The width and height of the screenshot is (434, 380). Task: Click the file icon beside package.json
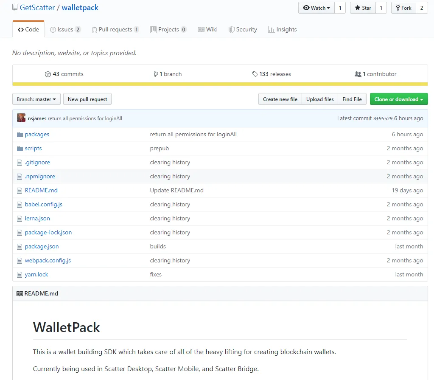[x=20, y=247]
